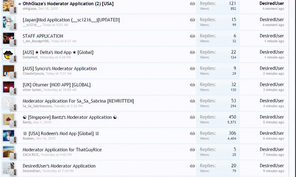Click last poster DesiredUser on STAFF APPLICATION row

[x=272, y=36]
